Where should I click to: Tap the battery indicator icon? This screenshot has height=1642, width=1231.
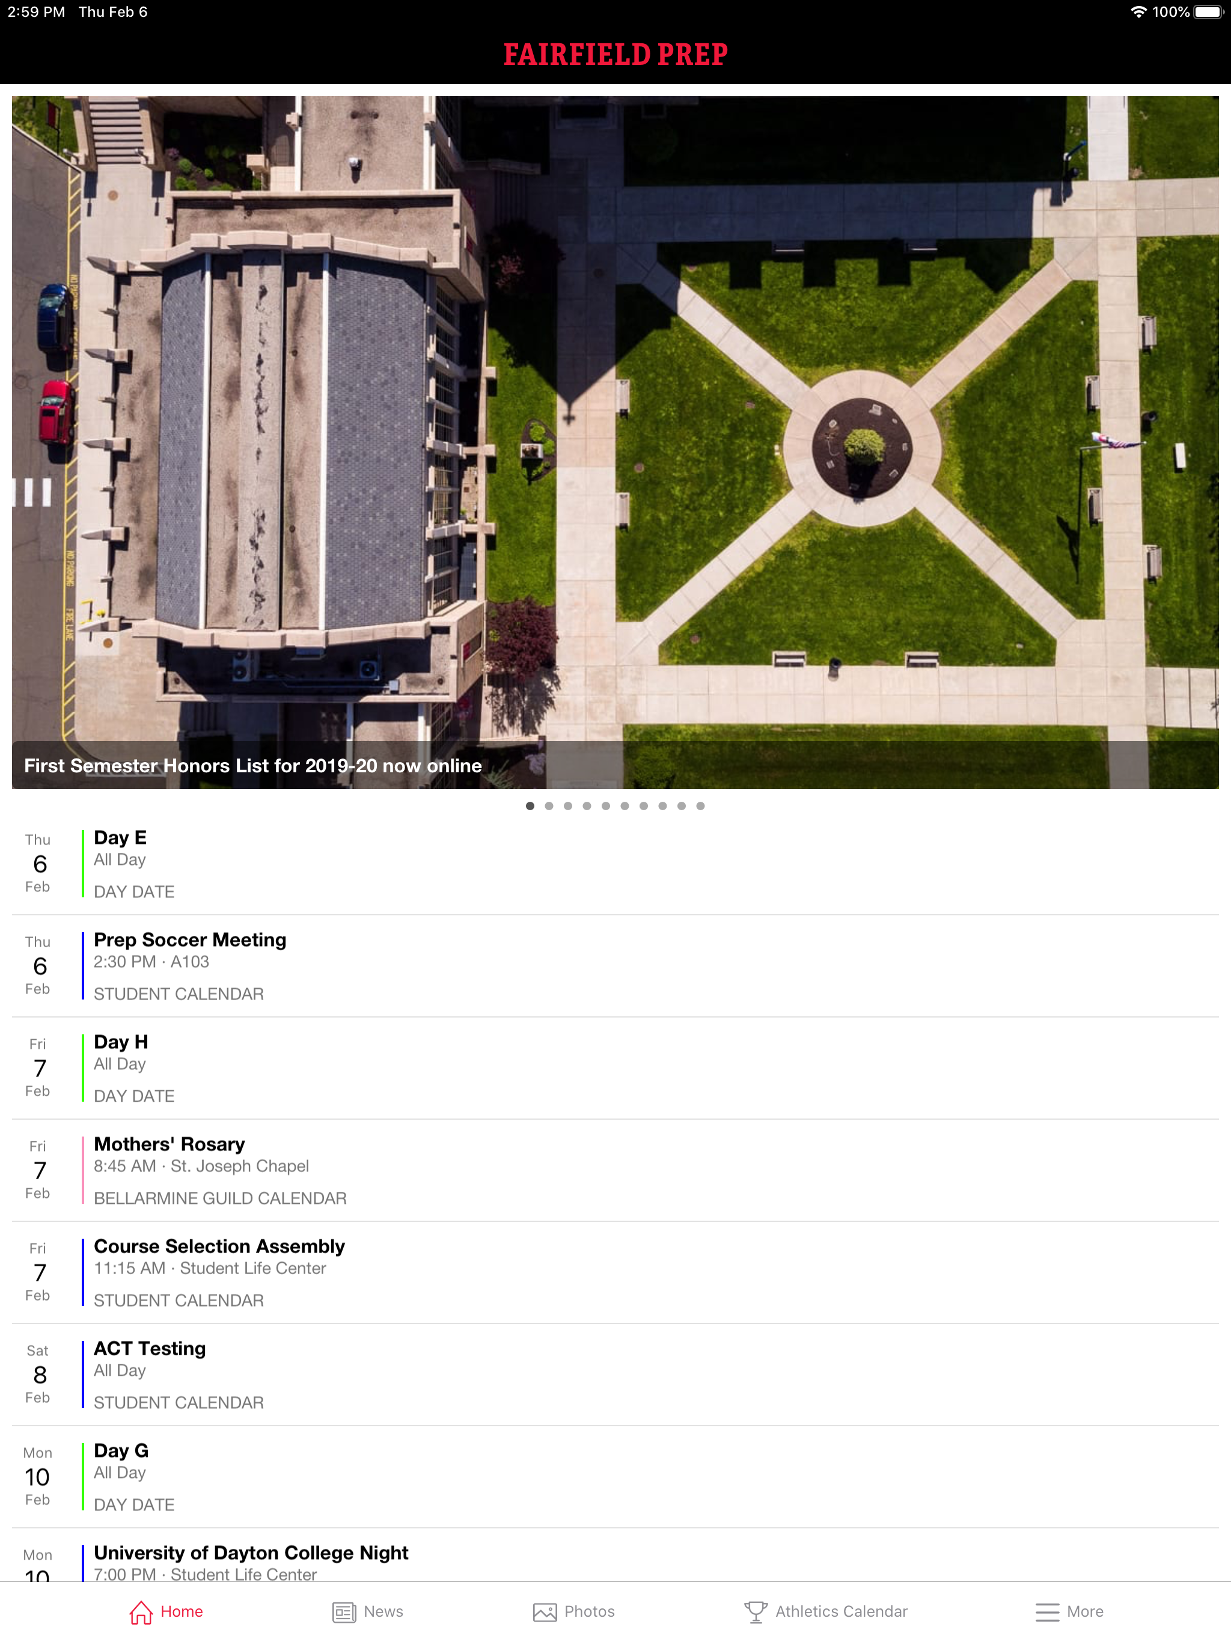[1207, 12]
